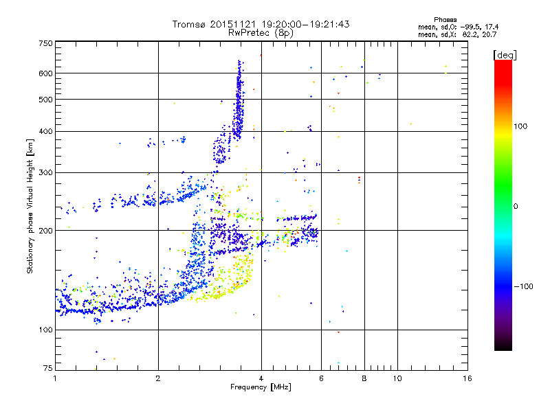Click the y-axis label 'Stationary phase Virtual Height [km]'
Viewport: 550px width, 412px height.
30,206
